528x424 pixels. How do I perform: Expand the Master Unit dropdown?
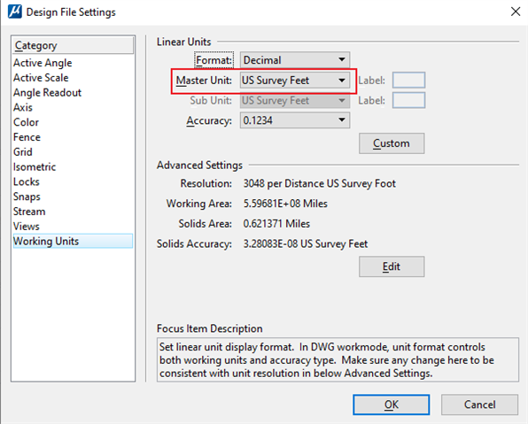pyautogui.click(x=295, y=81)
